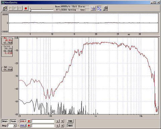Click the playback position slider
Image resolution: width=161 pixels, height=129 pixels.
tap(42, 10)
